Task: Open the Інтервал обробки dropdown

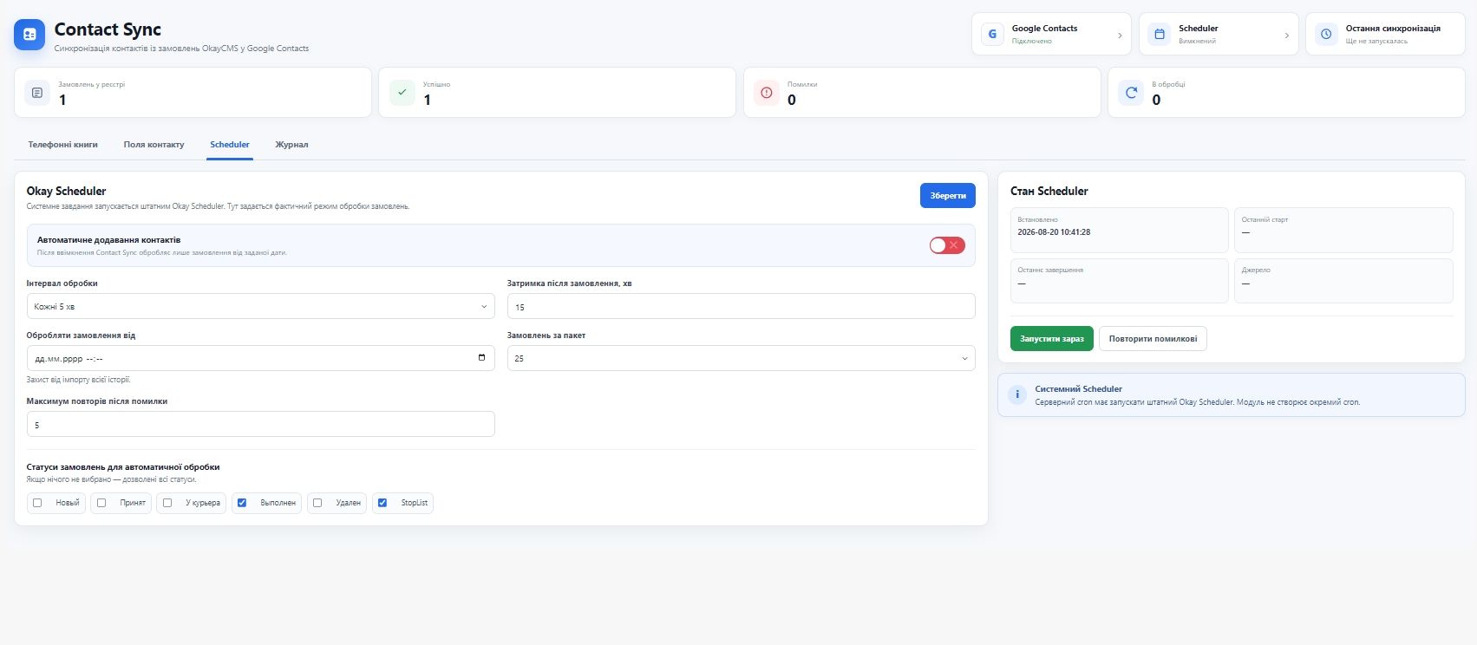Action: pos(261,306)
